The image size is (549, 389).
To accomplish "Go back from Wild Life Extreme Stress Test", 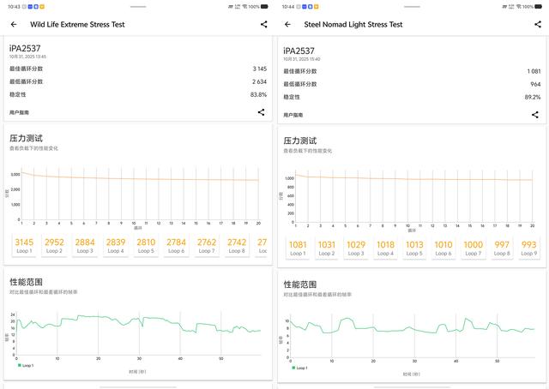I will (13, 24).
